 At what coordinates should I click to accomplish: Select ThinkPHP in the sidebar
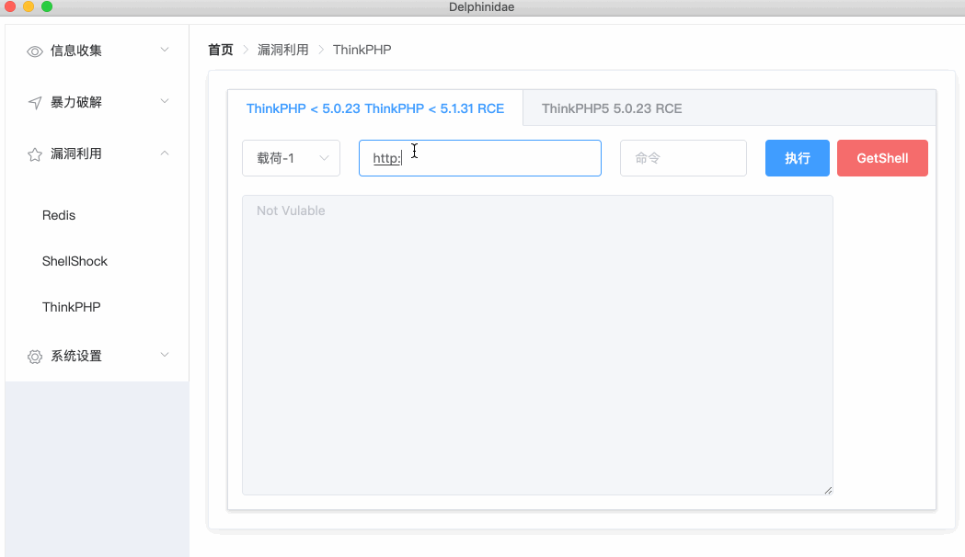pos(71,307)
